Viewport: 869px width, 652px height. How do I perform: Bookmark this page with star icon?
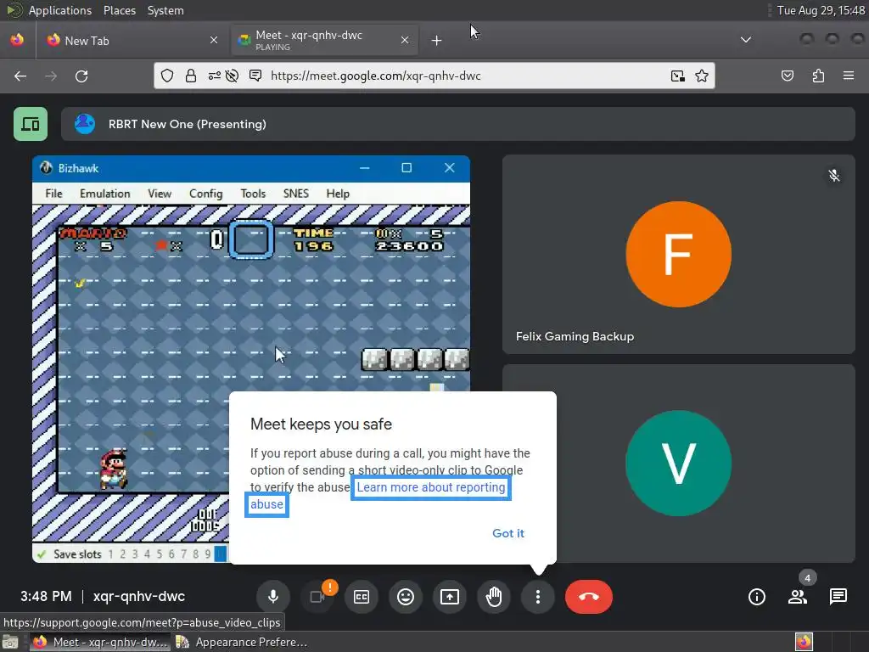[x=702, y=76]
